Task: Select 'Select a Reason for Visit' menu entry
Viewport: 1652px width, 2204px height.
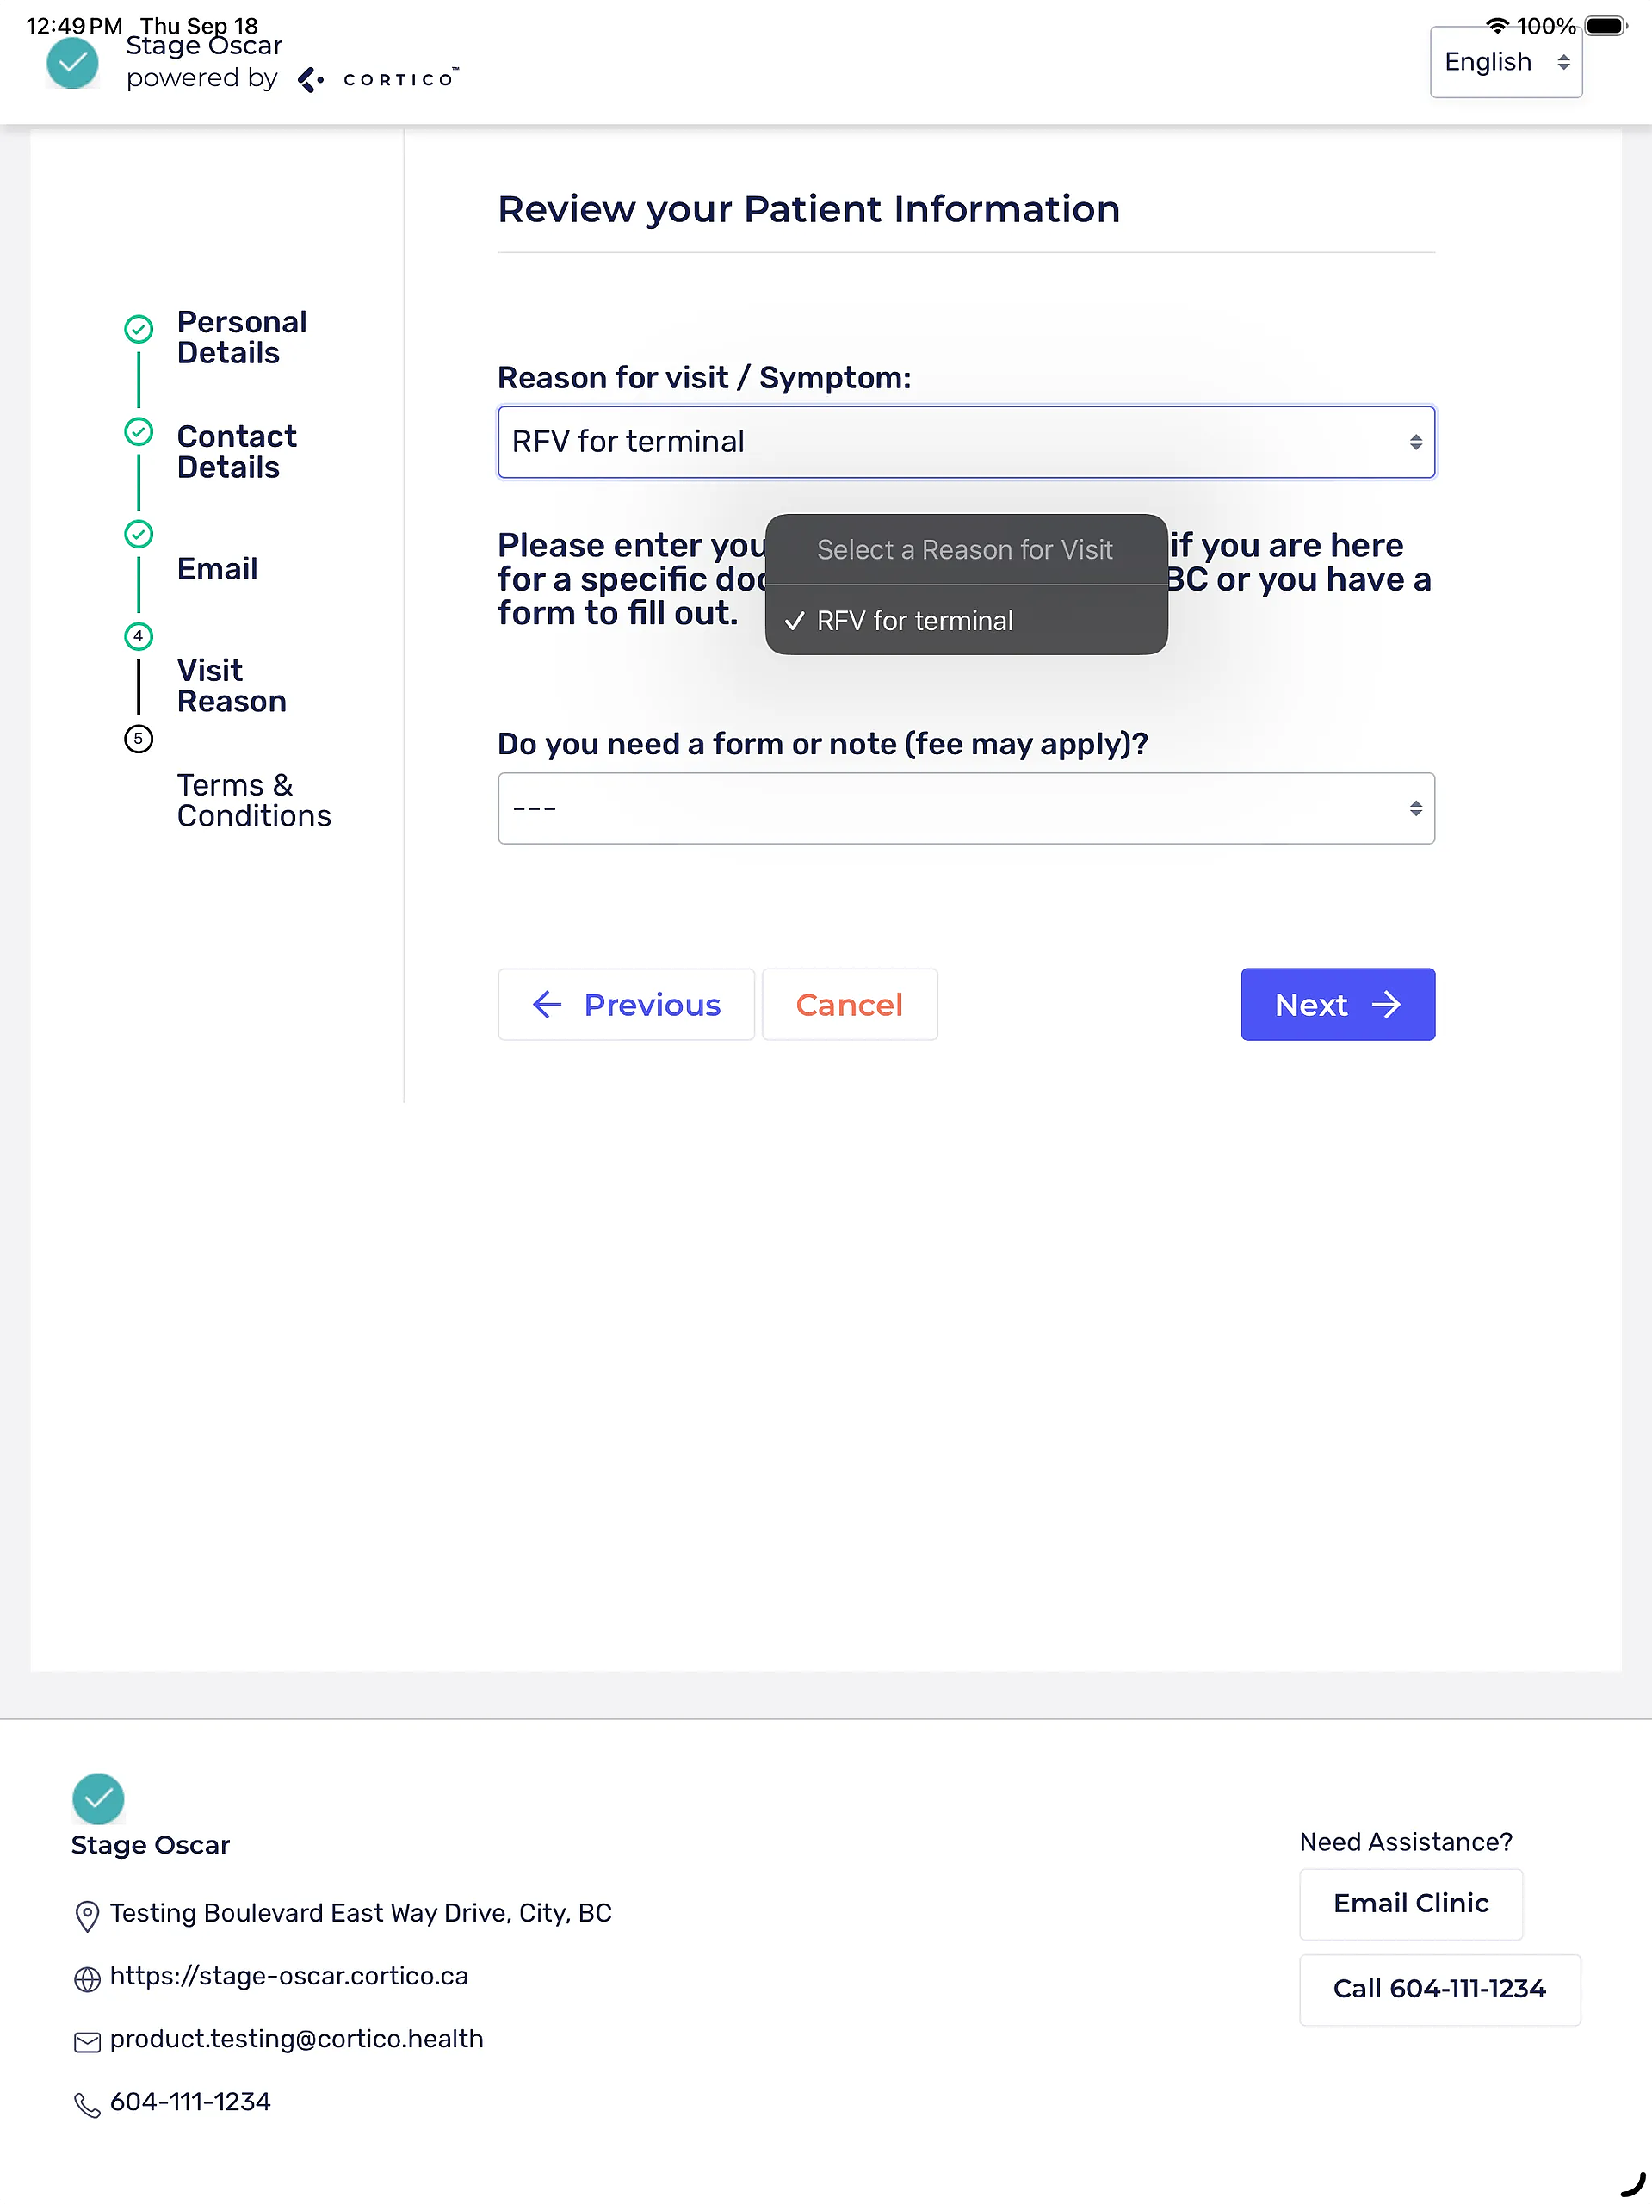Action: [x=964, y=550]
